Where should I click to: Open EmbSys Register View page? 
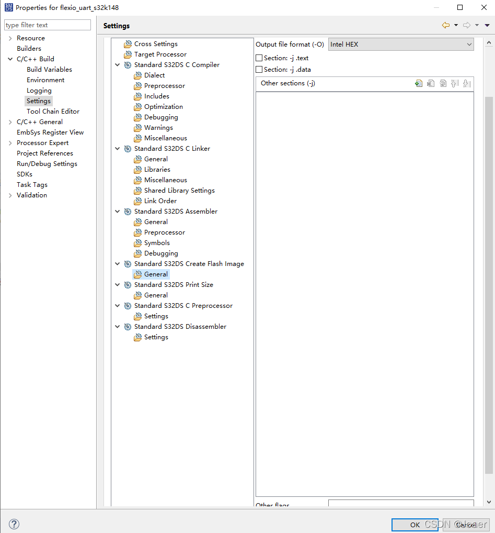[x=50, y=132]
